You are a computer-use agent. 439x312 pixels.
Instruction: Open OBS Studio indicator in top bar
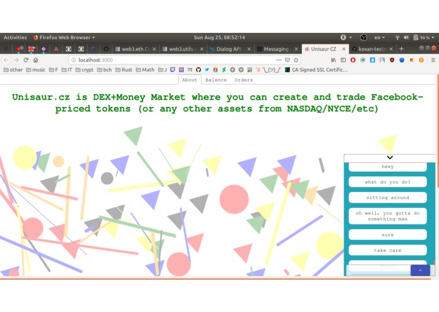pyautogui.click(x=363, y=37)
